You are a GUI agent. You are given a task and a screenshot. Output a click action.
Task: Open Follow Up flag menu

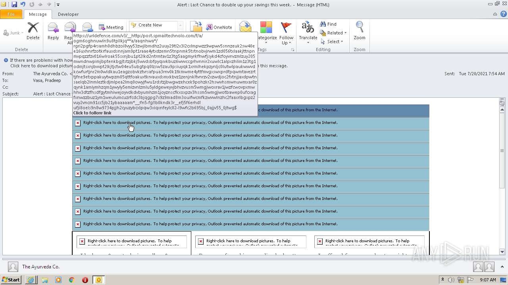[286, 33]
